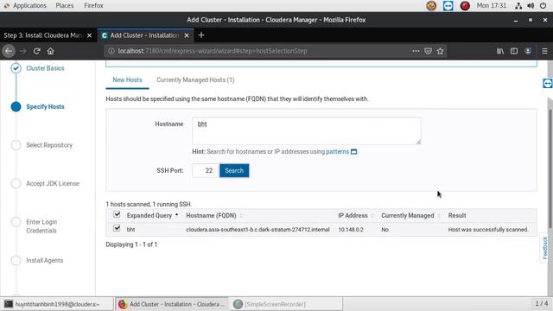The image size is (553, 311).
Task: Close the Add Cluster Installation tab
Action: [187, 35]
